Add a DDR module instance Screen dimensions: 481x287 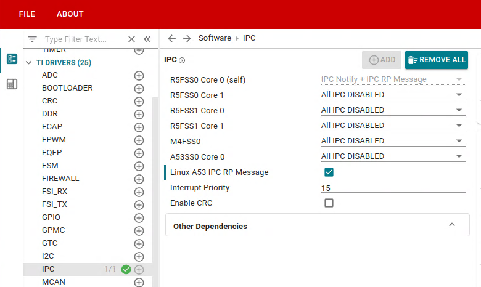139,115
